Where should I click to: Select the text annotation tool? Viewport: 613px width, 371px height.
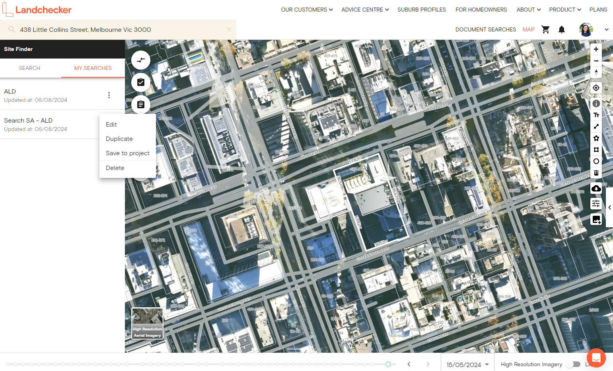pos(596,115)
